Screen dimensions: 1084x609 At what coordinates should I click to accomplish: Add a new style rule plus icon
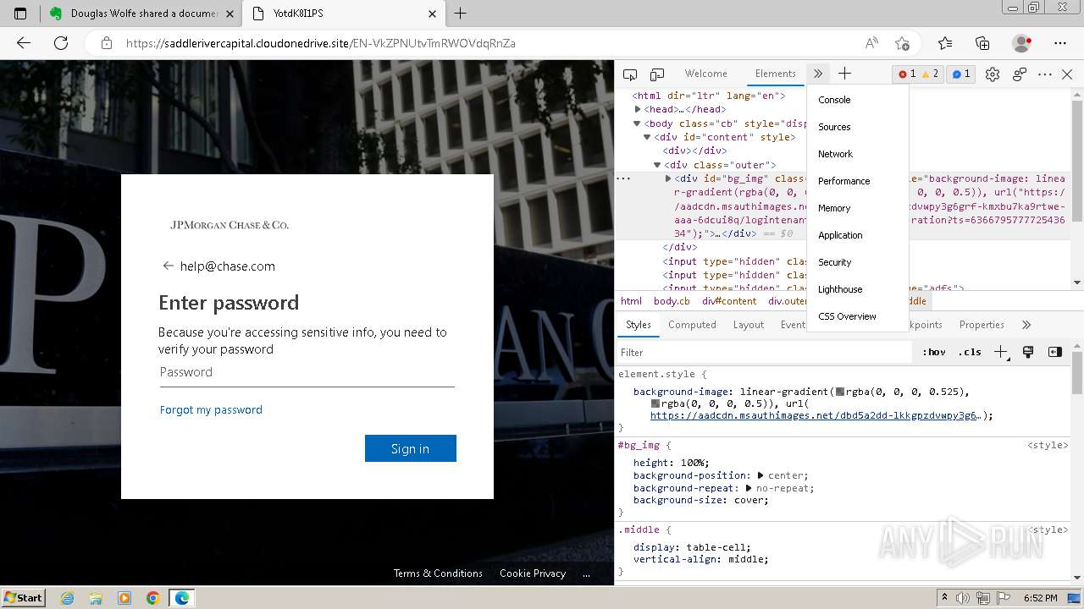click(x=1000, y=352)
